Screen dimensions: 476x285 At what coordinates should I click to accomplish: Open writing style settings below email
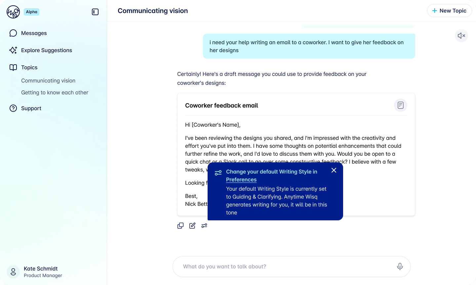click(x=204, y=226)
